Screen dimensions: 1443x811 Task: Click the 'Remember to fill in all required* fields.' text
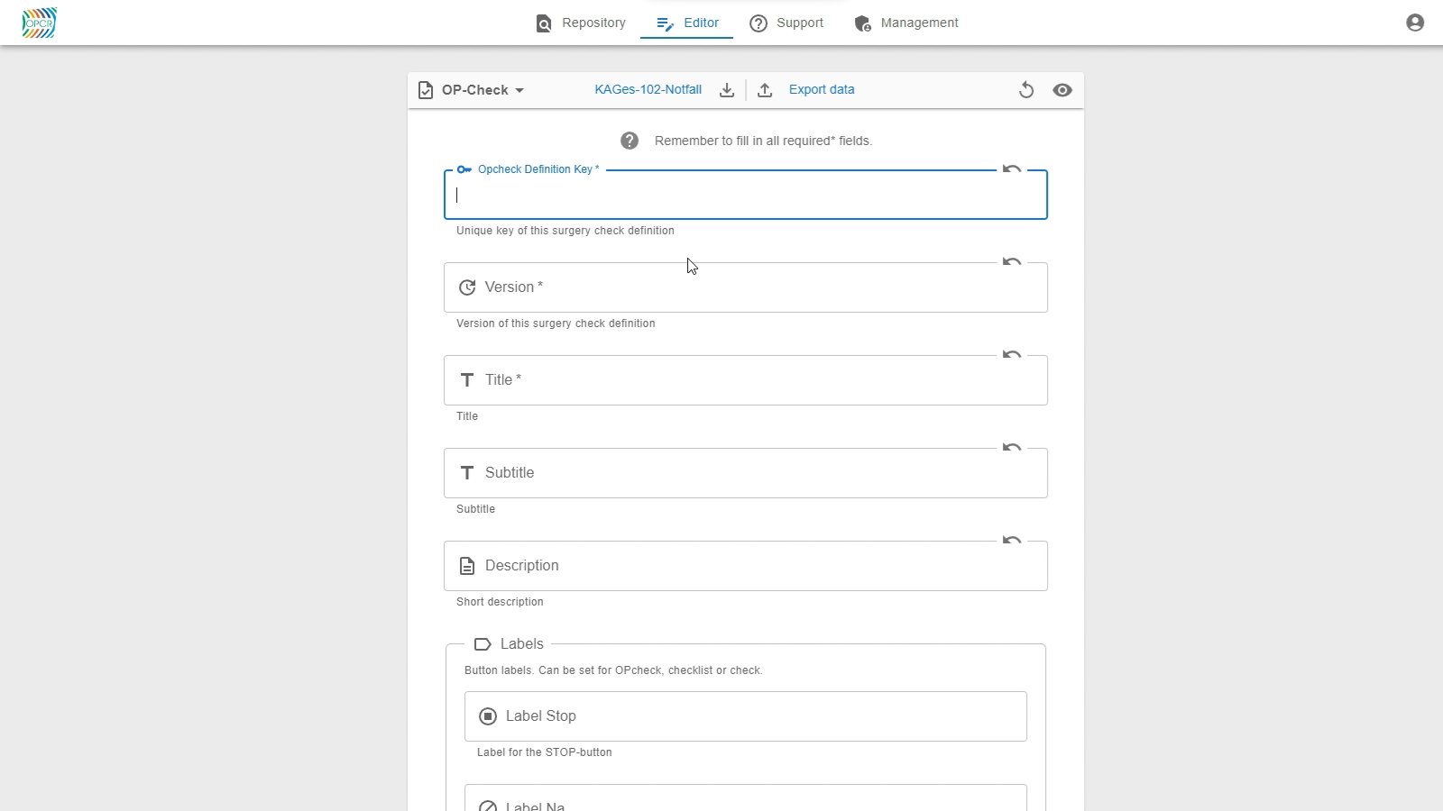[763, 141]
